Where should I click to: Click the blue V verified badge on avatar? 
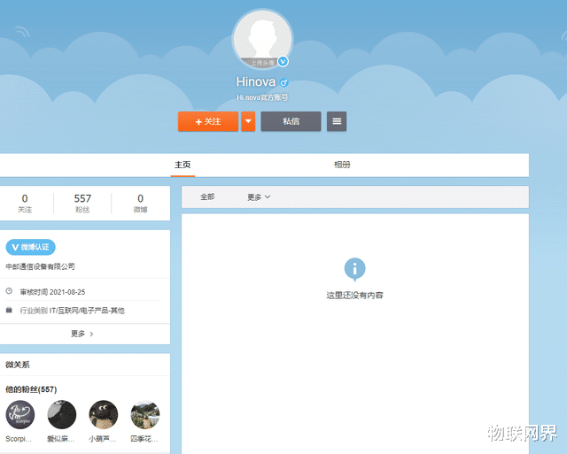tap(283, 62)
